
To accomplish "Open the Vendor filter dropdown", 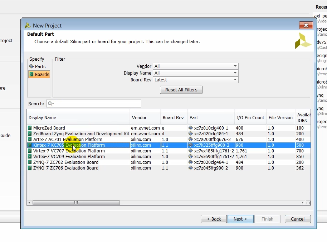I will (195, 66).
